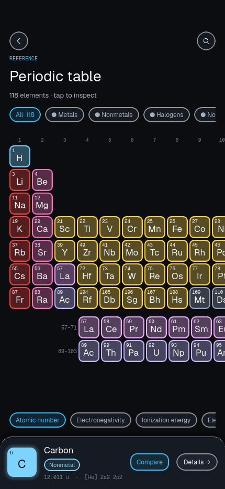The image size is (225, 489).
Task: Select Hassium (Hs) tile
Action: (177, 298)
